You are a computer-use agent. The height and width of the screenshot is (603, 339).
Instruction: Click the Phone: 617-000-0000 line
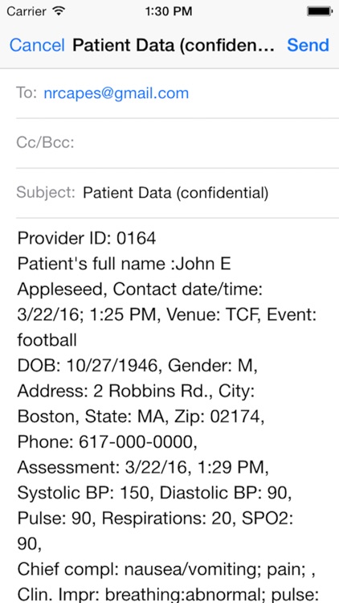click(107, 443)
